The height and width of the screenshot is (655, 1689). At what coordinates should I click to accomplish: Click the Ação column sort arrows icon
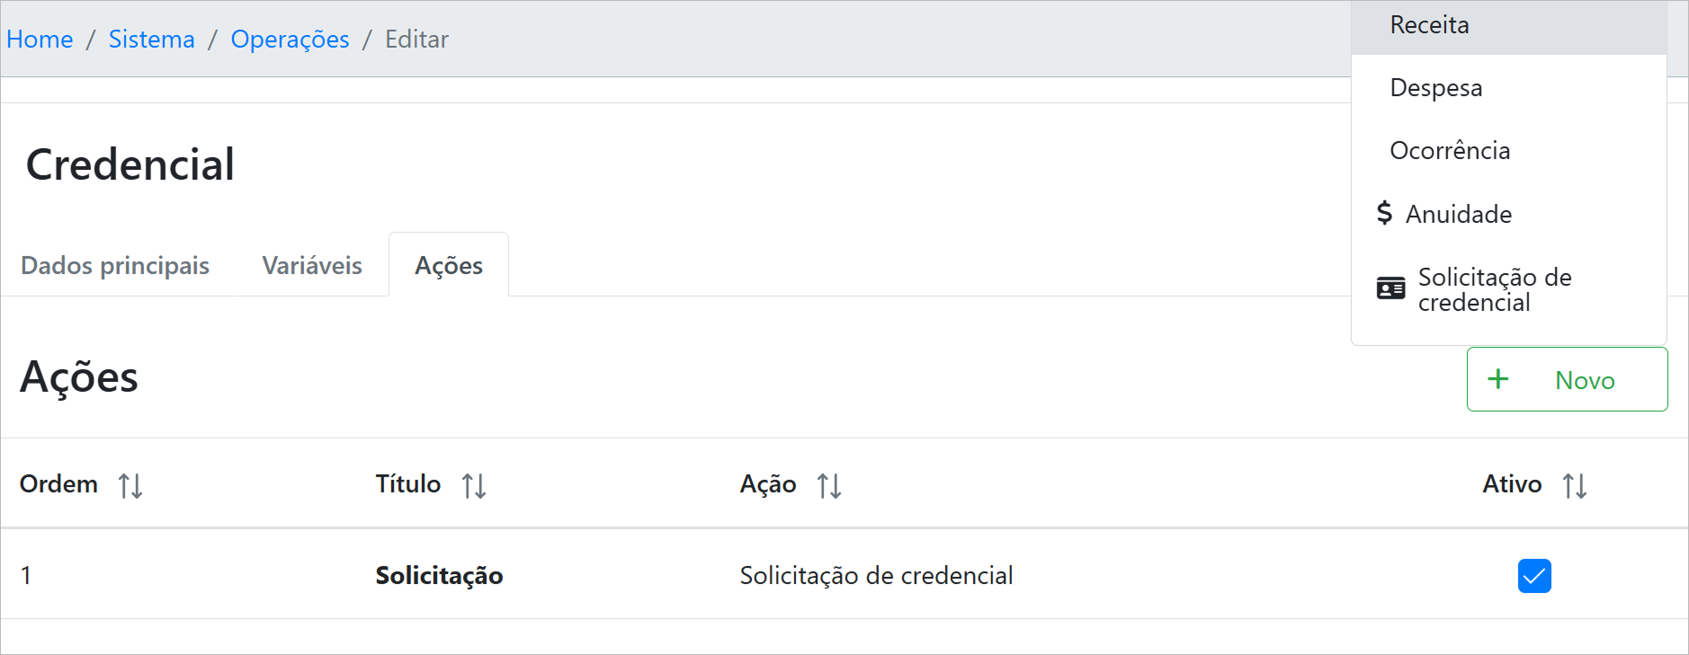(829, 486)
